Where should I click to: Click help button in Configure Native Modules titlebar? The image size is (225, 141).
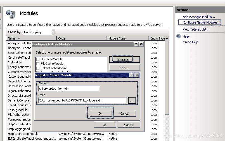[136, 44]
